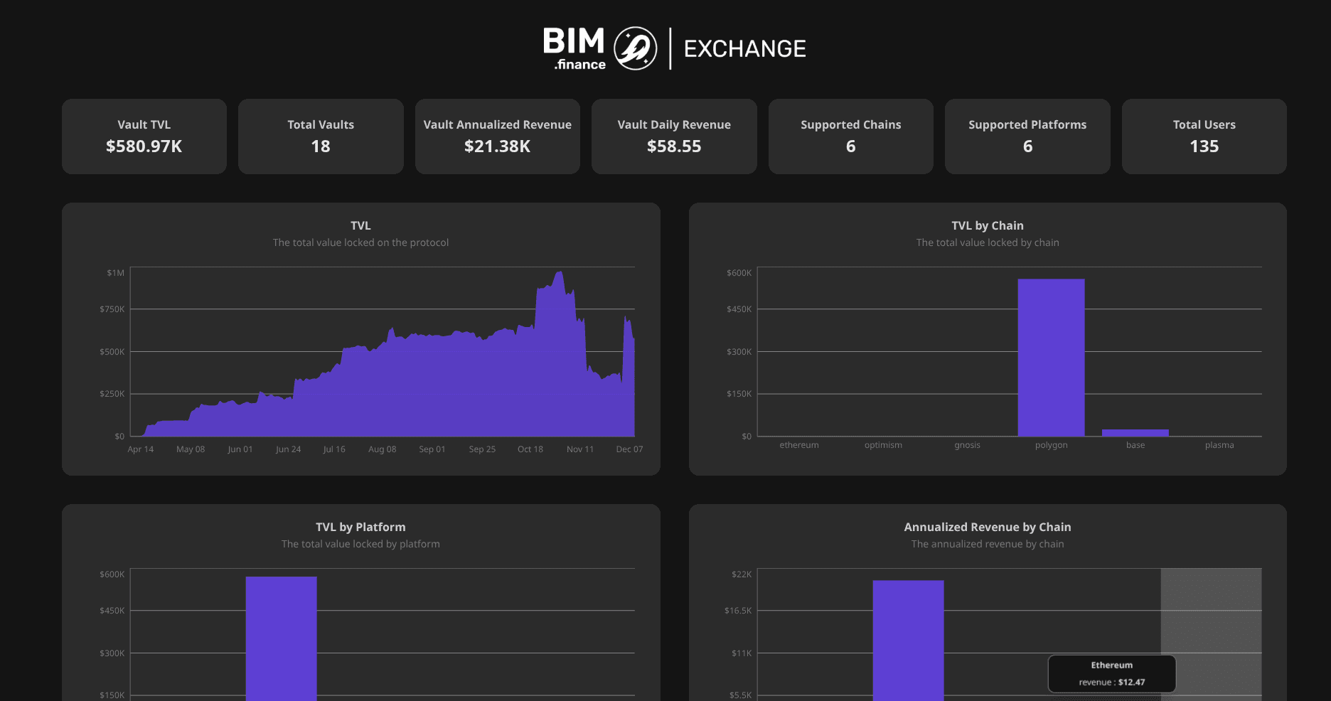Click the tall bar in Annualized Revenue by Chain

[908, 640]
